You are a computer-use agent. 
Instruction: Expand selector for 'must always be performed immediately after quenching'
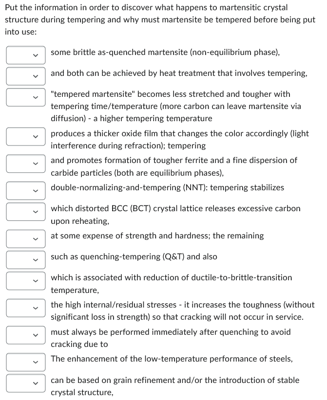click(25, 335)
